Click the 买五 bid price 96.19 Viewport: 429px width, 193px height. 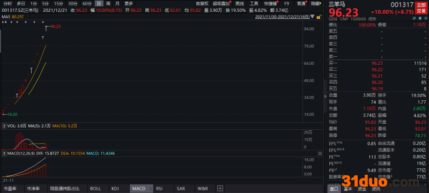(377, 88)
